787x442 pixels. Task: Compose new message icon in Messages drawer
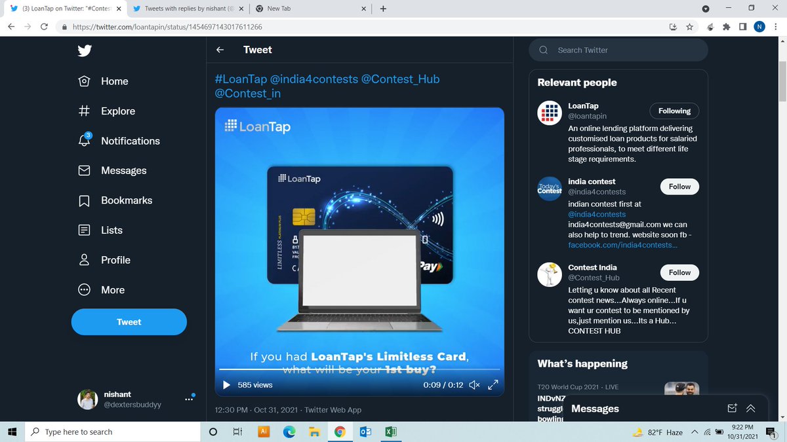733,409
